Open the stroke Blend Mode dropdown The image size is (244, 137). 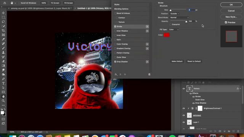(x=179, y=18)
